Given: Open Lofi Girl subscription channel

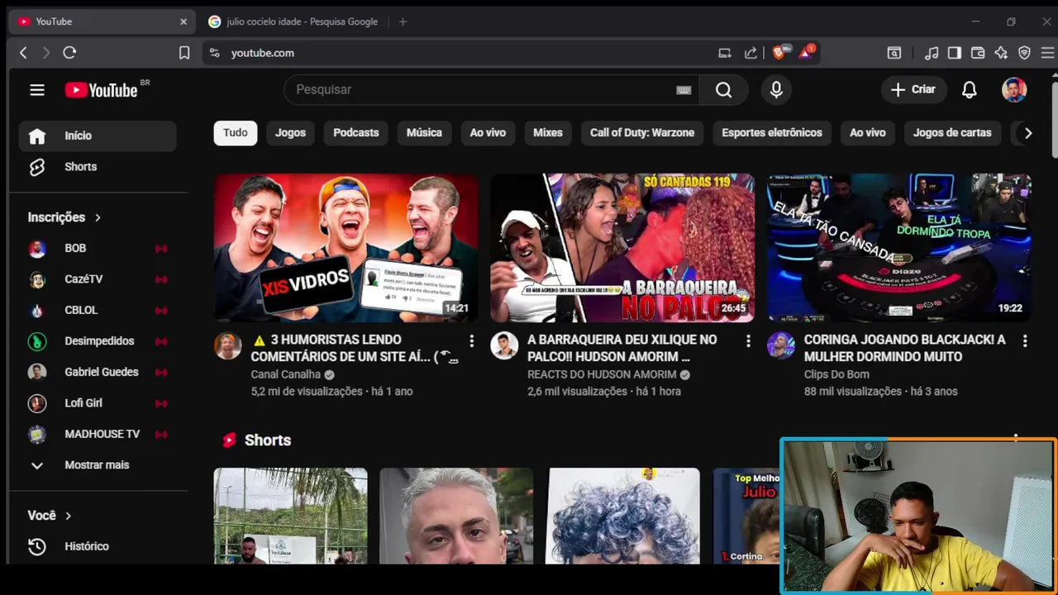Looking at the screenshot, I should [x=98, y=403].
